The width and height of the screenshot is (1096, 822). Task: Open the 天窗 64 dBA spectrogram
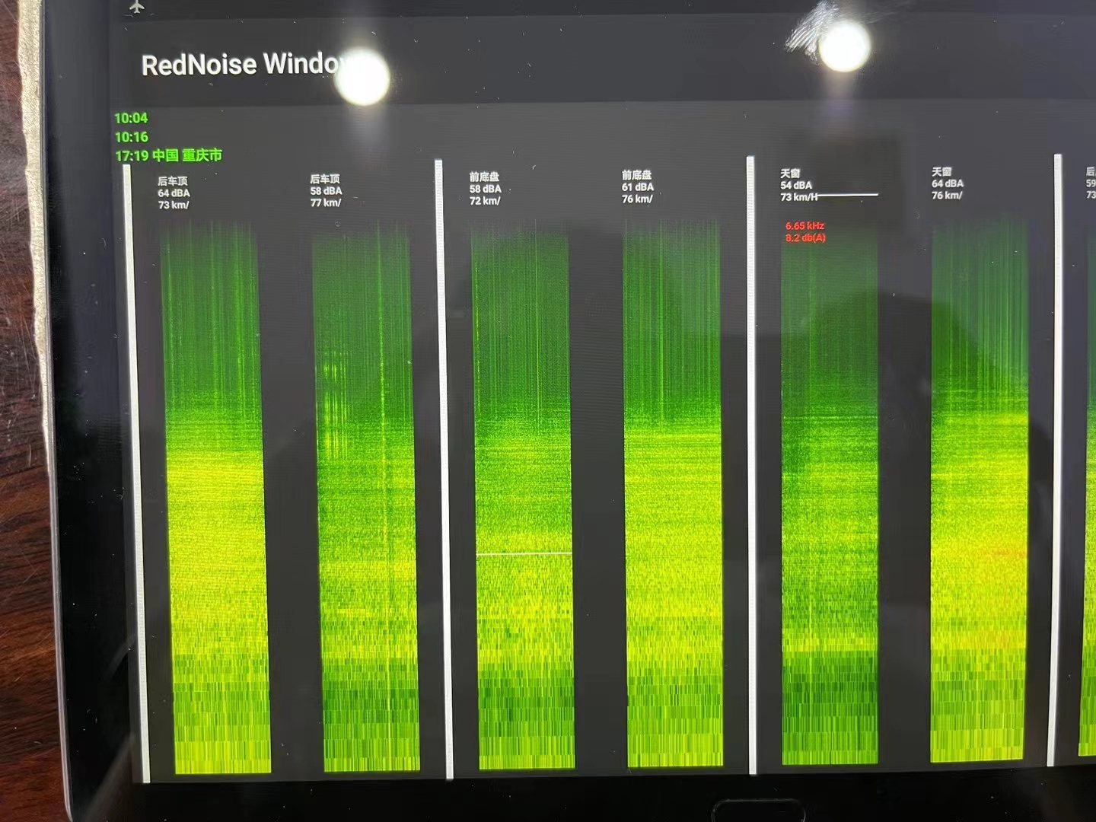pyautogui.click(x=980, y=490)
